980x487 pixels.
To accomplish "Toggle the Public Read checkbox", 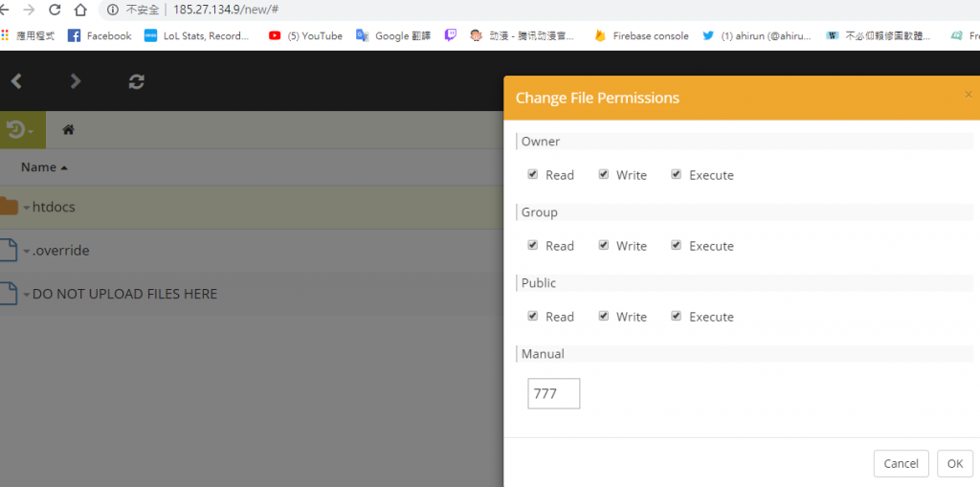I will click(532, 316).
